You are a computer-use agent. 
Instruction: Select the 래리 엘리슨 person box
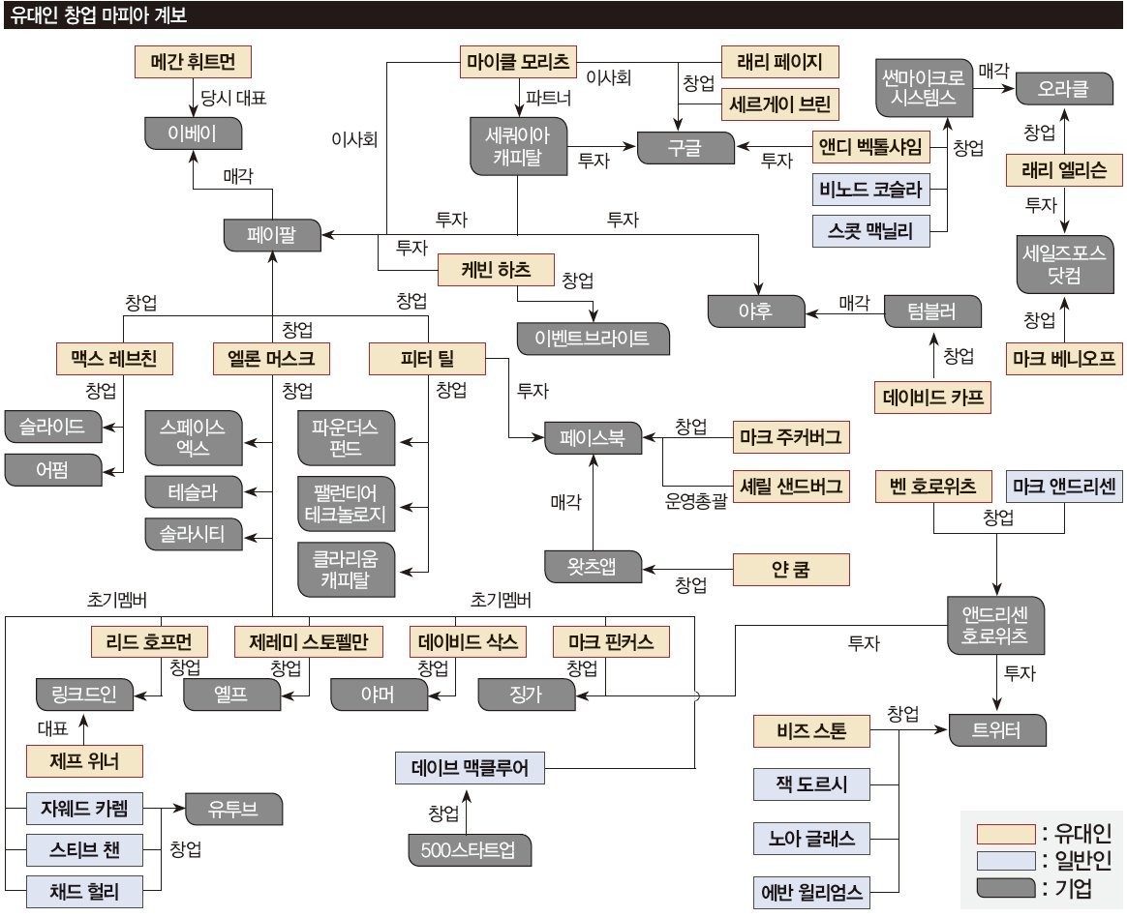[1063, 169]
